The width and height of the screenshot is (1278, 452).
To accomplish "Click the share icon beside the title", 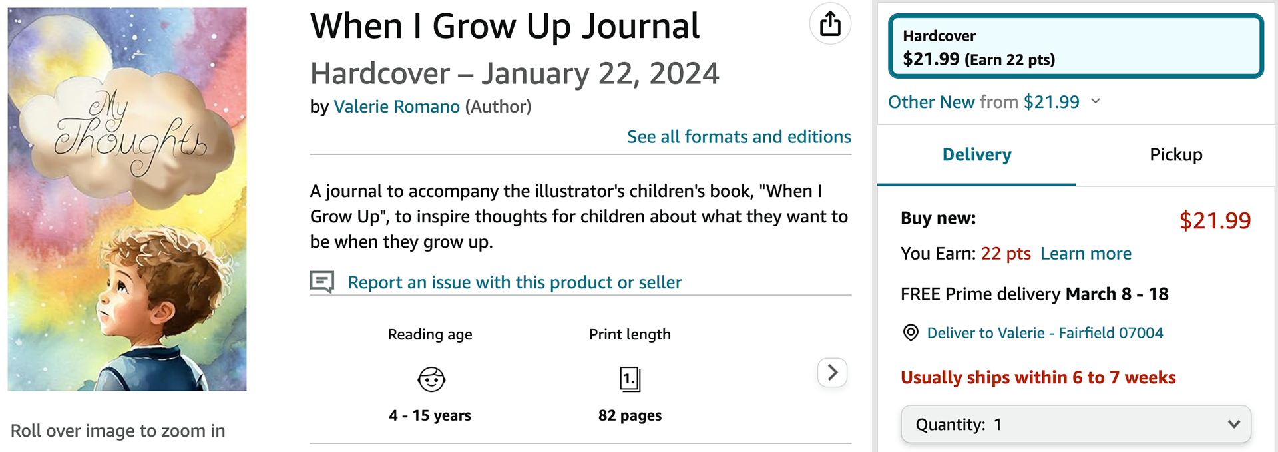I will (x=830, y=25).
